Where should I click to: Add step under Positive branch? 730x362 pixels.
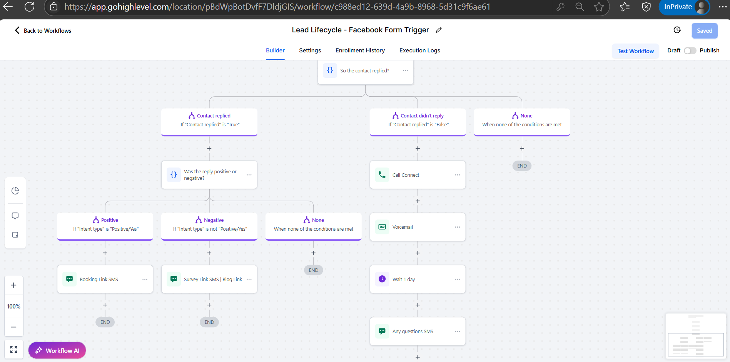105,253
